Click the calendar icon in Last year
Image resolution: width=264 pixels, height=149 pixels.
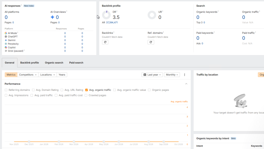145,75
